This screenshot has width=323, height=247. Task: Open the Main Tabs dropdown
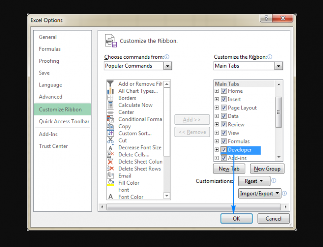(279, 66)
